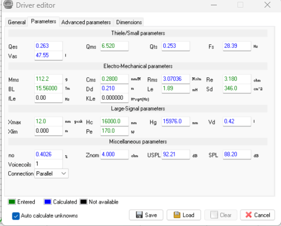The height and width of the screenshot is (226, 281).
Task: Click the Pe field showing 170.0
Action: [x=114, y=131]
